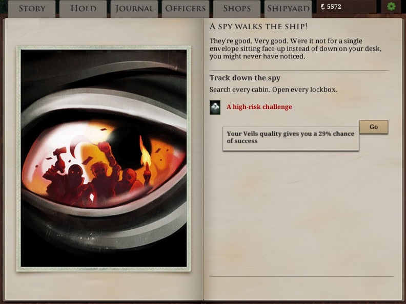Switch to the Story tab

click(32, 9)
